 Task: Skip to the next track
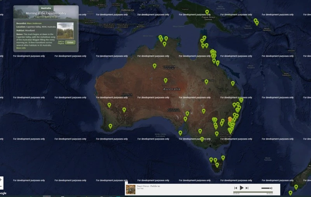pos(247,188)
